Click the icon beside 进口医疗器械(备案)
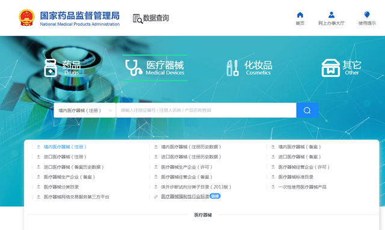385x230 pixels. (x=273, y=157)
